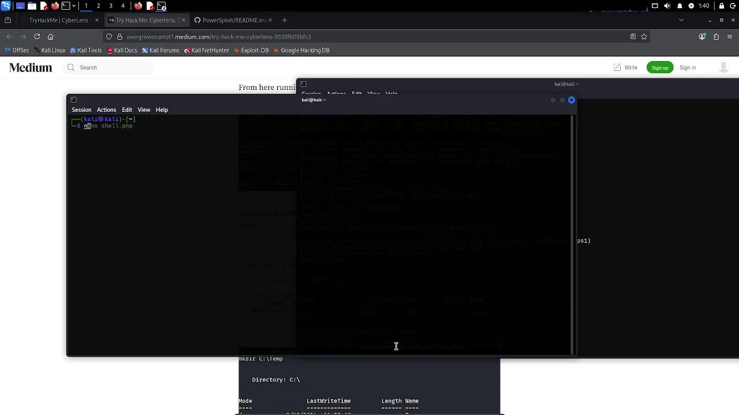Close the TryHackMe | CyberLens tab
Viewport: 739px width, 415px height.
point(96,20)
